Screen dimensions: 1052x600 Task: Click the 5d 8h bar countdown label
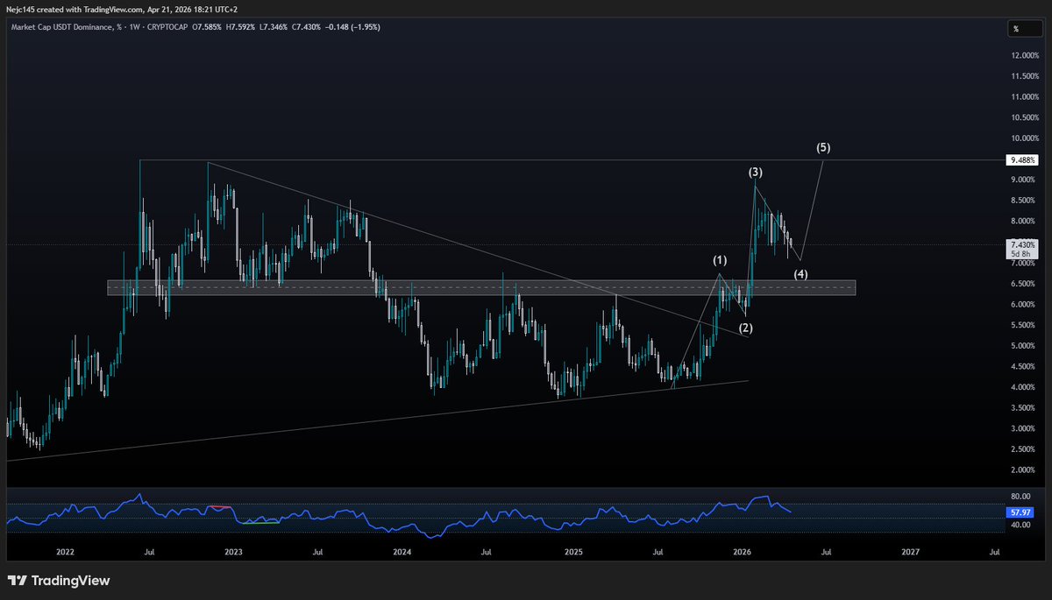click(1020, 254)
